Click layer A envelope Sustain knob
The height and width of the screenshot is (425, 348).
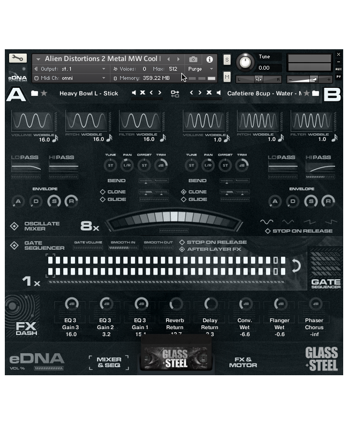[54, 201]
